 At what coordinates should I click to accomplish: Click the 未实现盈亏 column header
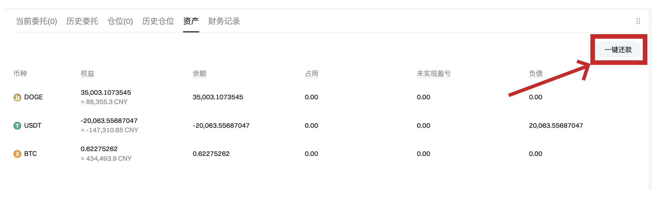click(434, 74)
